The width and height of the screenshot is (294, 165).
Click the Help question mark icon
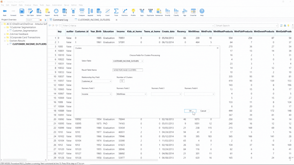click(x=202, y=11)
